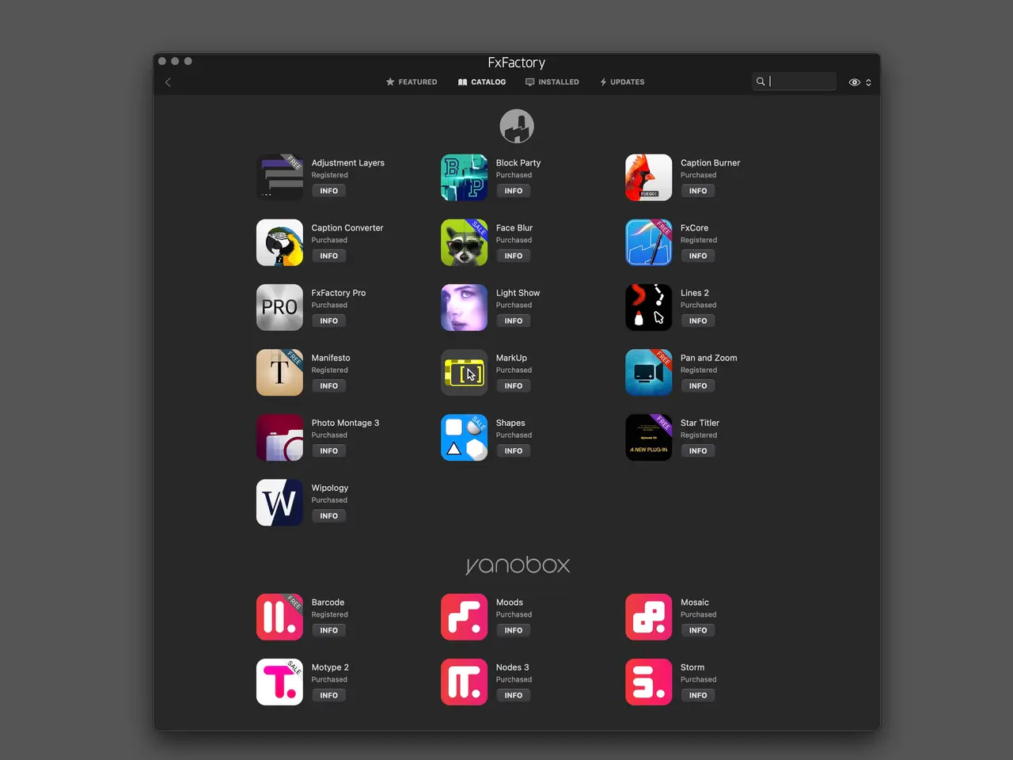Select the "Photo Montage 3" product name

coord(345,423)
